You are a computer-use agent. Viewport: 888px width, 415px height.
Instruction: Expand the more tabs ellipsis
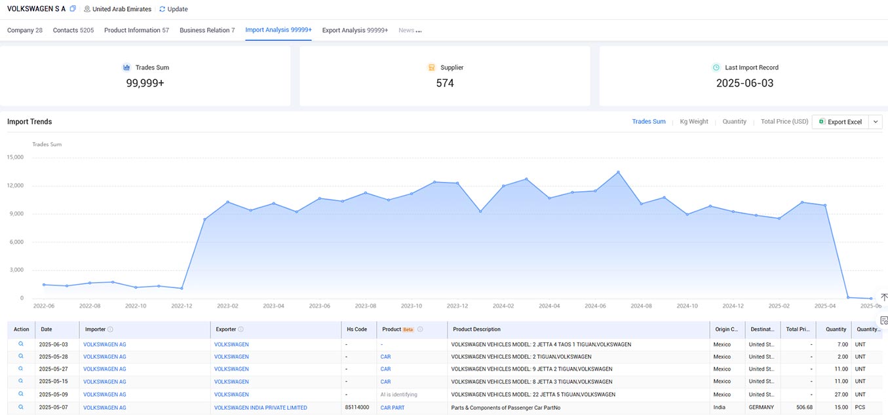pyautogui.click(x=419, y=30)
